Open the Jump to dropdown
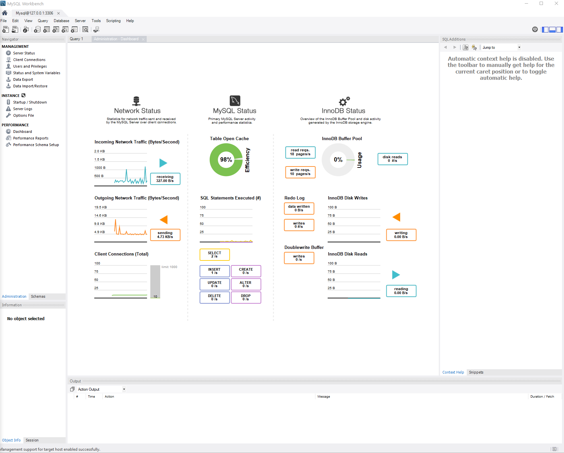 501,47
